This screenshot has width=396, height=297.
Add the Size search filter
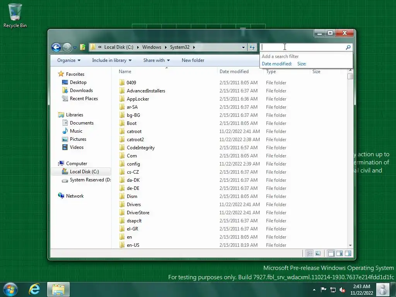tap(302, 64)
